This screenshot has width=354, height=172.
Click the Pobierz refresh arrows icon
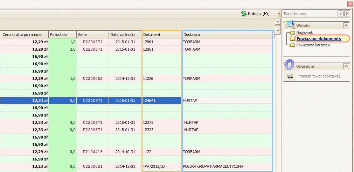(x=244, y=14)
